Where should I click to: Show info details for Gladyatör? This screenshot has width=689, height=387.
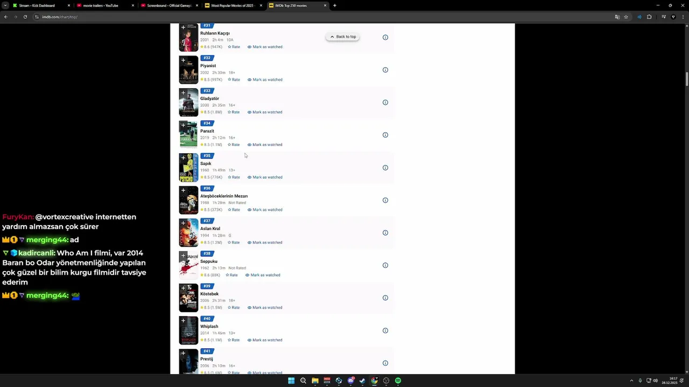click(x=385, y=103)
